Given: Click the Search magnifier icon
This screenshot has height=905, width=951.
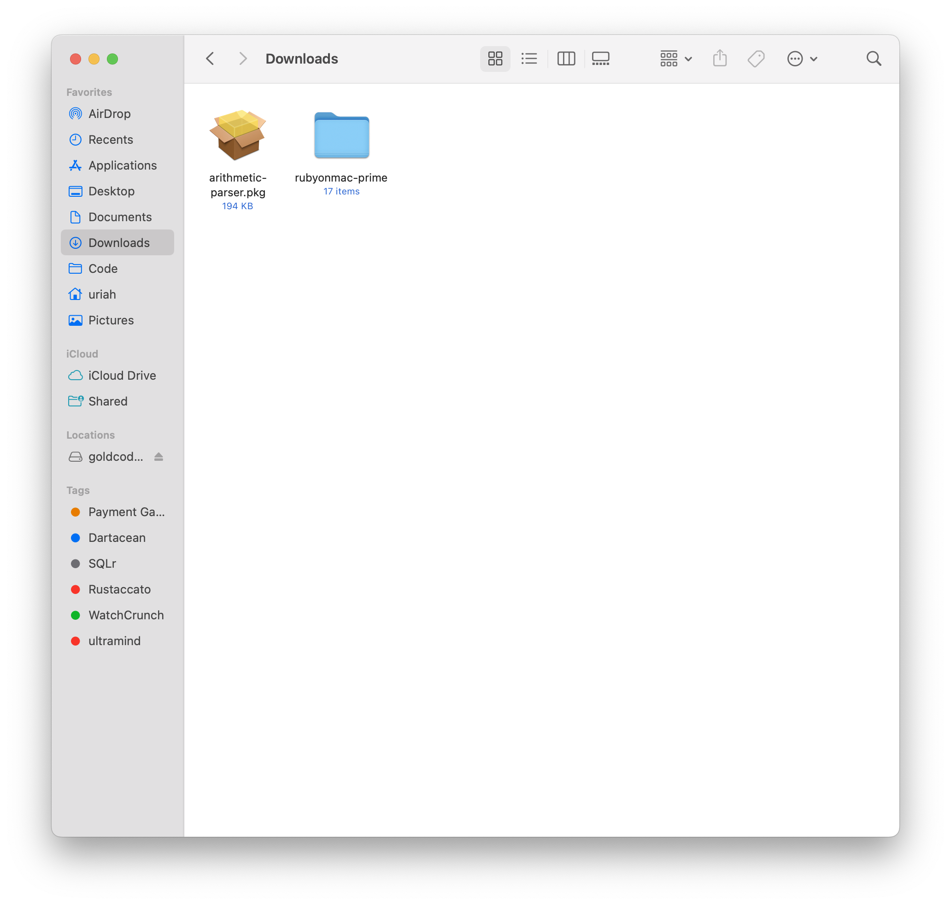Looking at the screenshot, I should point(873,59).
